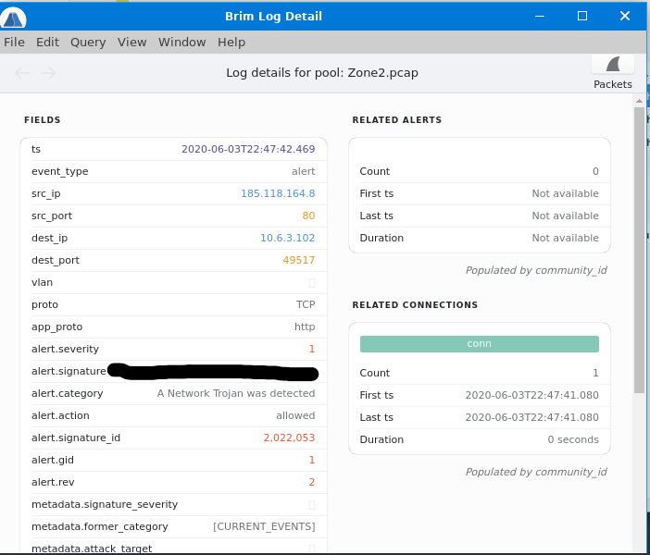The width and height of the screenshot is (650, 555).
Task: Click Related Alerts Duration Not available
Action: [566, 238]
